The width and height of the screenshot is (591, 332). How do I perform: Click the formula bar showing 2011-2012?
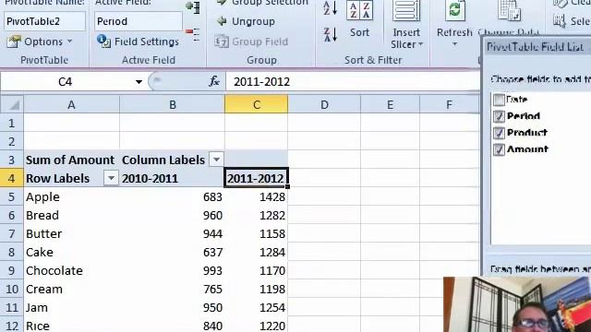click(353, 82)
